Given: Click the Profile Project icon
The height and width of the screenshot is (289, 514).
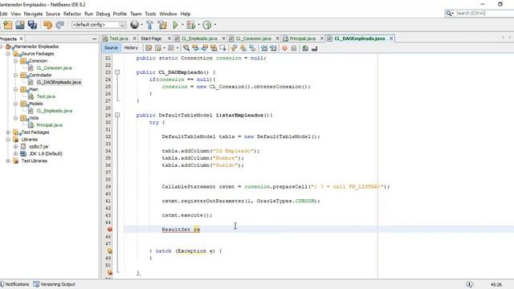Looking at the screenshot, I should click(207, 25).
